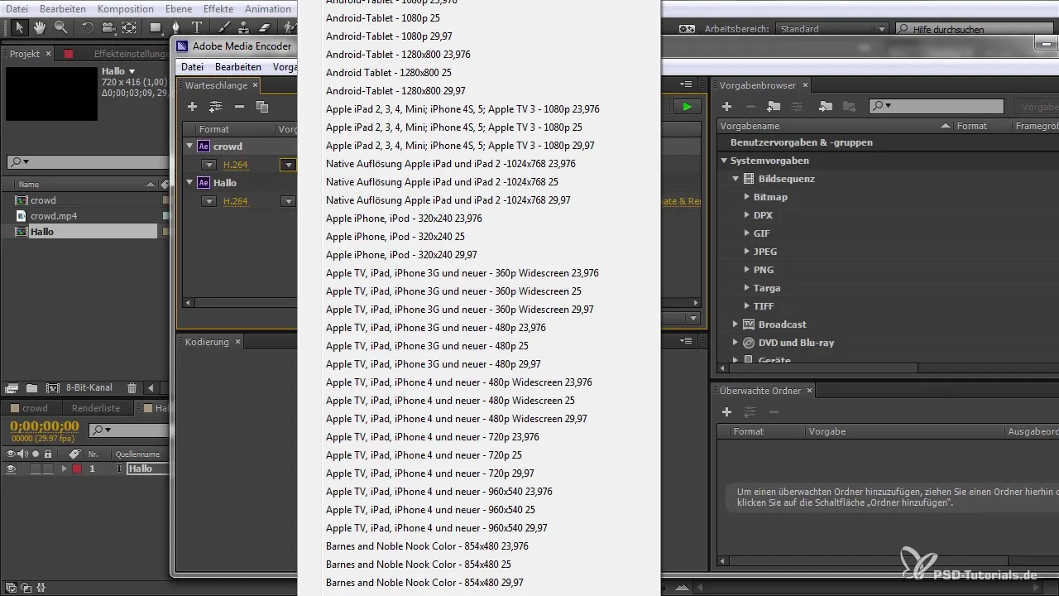Toggle transfer controls pane at timeline bottom
1059x596 pixels.
coord(26,588)
